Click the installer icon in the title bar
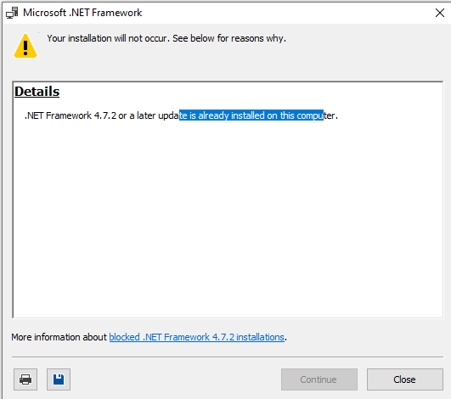This screenshot has height=399, width=451. tap(13, 13)
